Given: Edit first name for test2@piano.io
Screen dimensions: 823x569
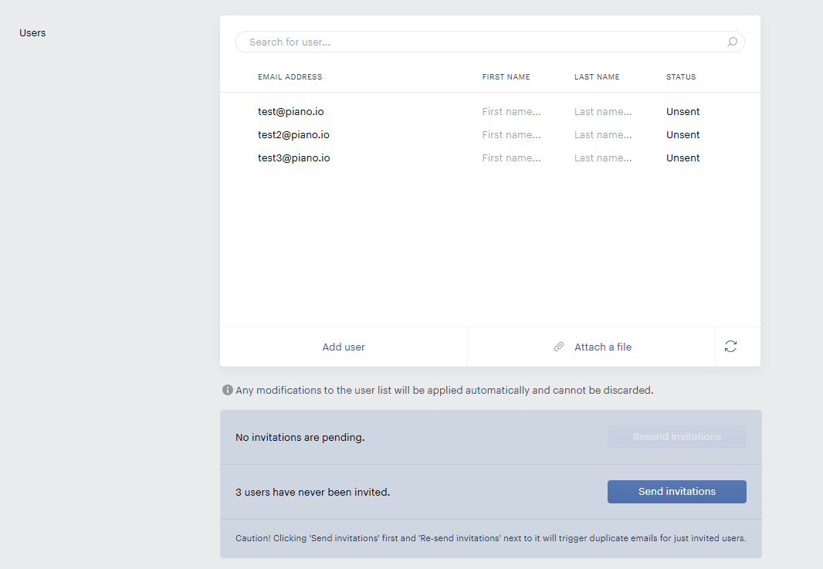Looking at the screenshot, I should (x=511, y=135).
